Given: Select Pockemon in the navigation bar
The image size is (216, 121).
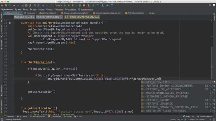Looking at the screenshot, I should (x=7, y=9).
